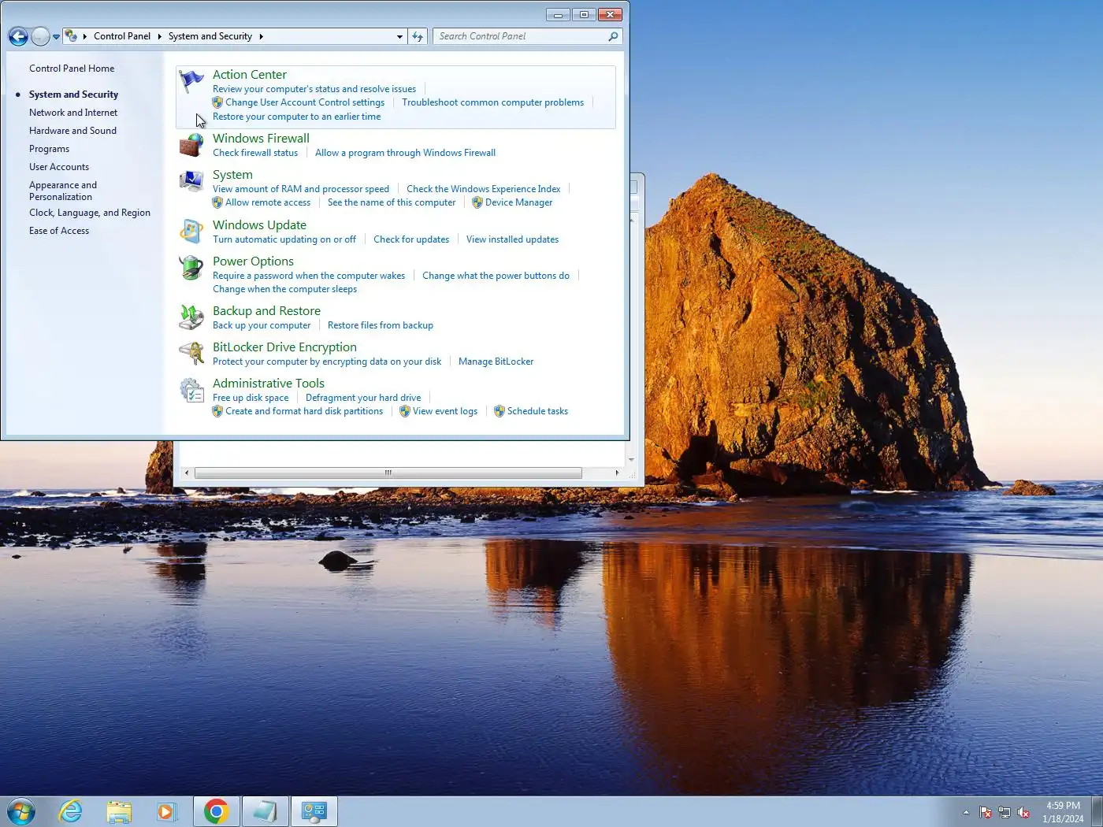1103x827 pixels.
Task: Click the Control Panel taskbar button
Action: tap(314, 811)
